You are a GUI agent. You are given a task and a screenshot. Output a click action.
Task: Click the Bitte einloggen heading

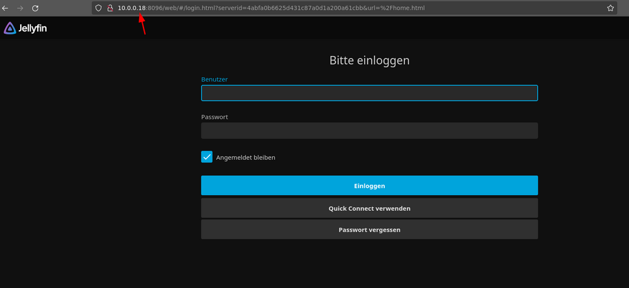(x=369, y=60)
